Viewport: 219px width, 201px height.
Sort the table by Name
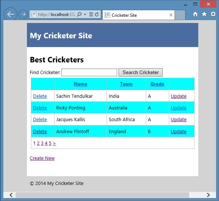pos(80,84)
